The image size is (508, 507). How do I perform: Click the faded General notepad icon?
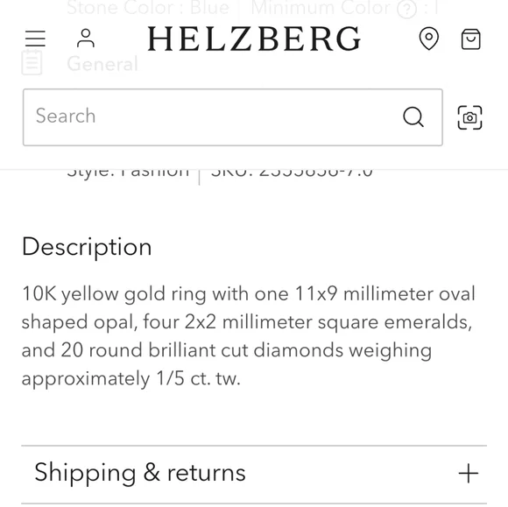click(x=32, y=62)
